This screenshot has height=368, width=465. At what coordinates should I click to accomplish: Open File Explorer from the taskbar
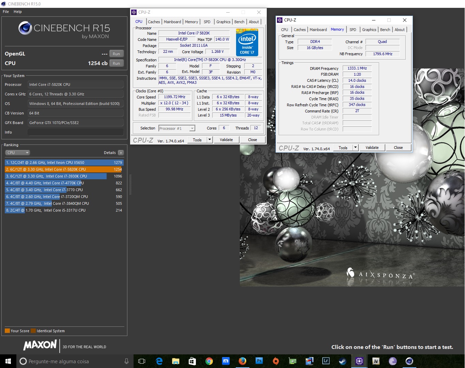(x=176, y=361)
